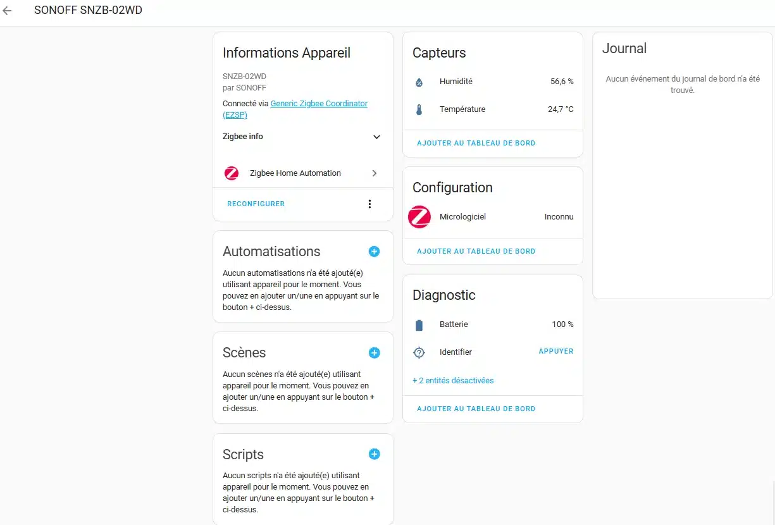This screenshot has width=775, height=525.
Task: Click the Automatisations heading
Action: click(271, 252)
